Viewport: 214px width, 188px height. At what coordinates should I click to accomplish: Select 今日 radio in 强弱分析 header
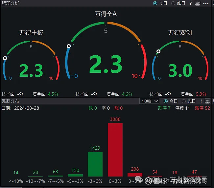pos(155,3)
